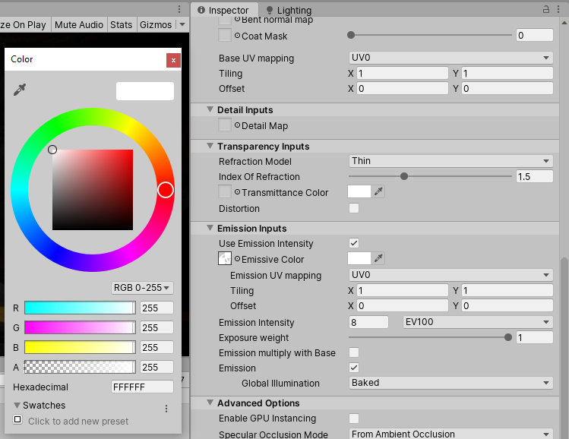Switch to the Lighting tab

tap(293, 11)
